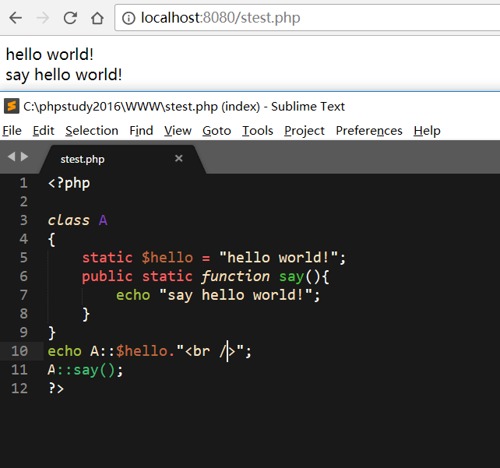Close the stest.php tab

178,159
